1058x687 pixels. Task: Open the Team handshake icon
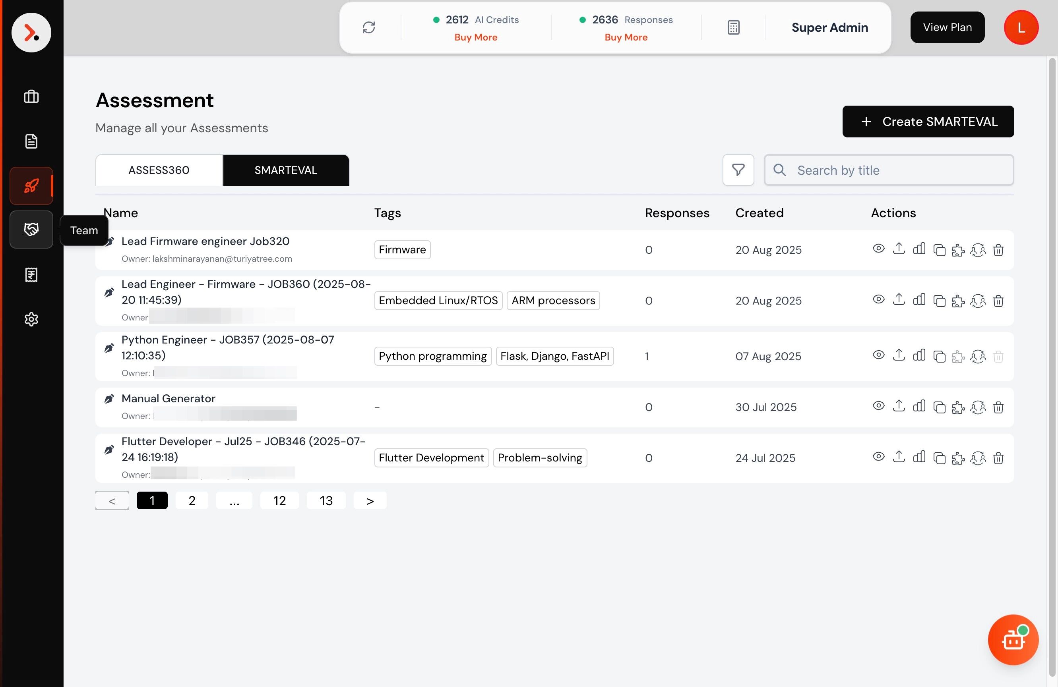click(x=31, y=230)
